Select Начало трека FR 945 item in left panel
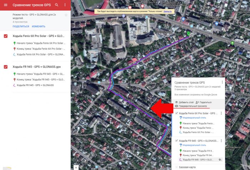This screenshot has height=170, width=250. pos(39,74)
